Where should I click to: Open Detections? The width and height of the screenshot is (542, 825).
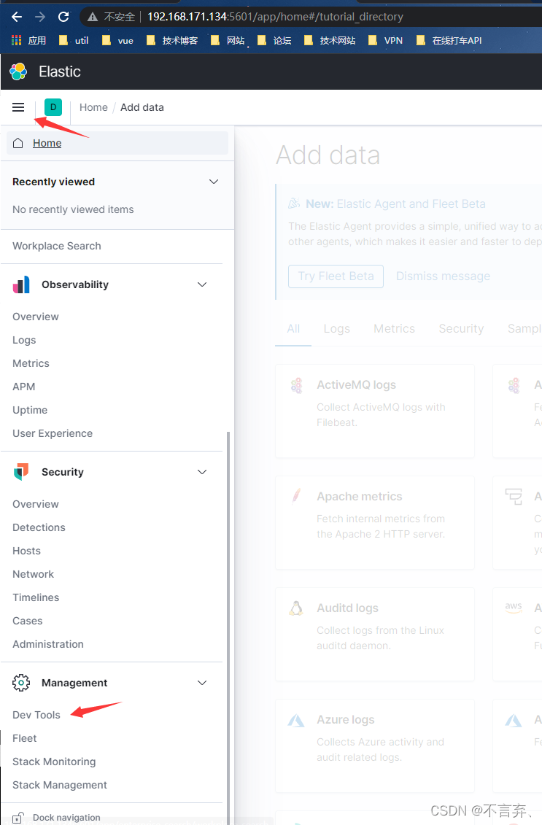click(x=39, y=527)
